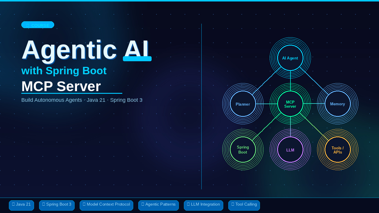Image resolution: width=379 pixels, height=213 pixels.
Task: Click the COURSE badge
Action: click(x=38, y=25)
